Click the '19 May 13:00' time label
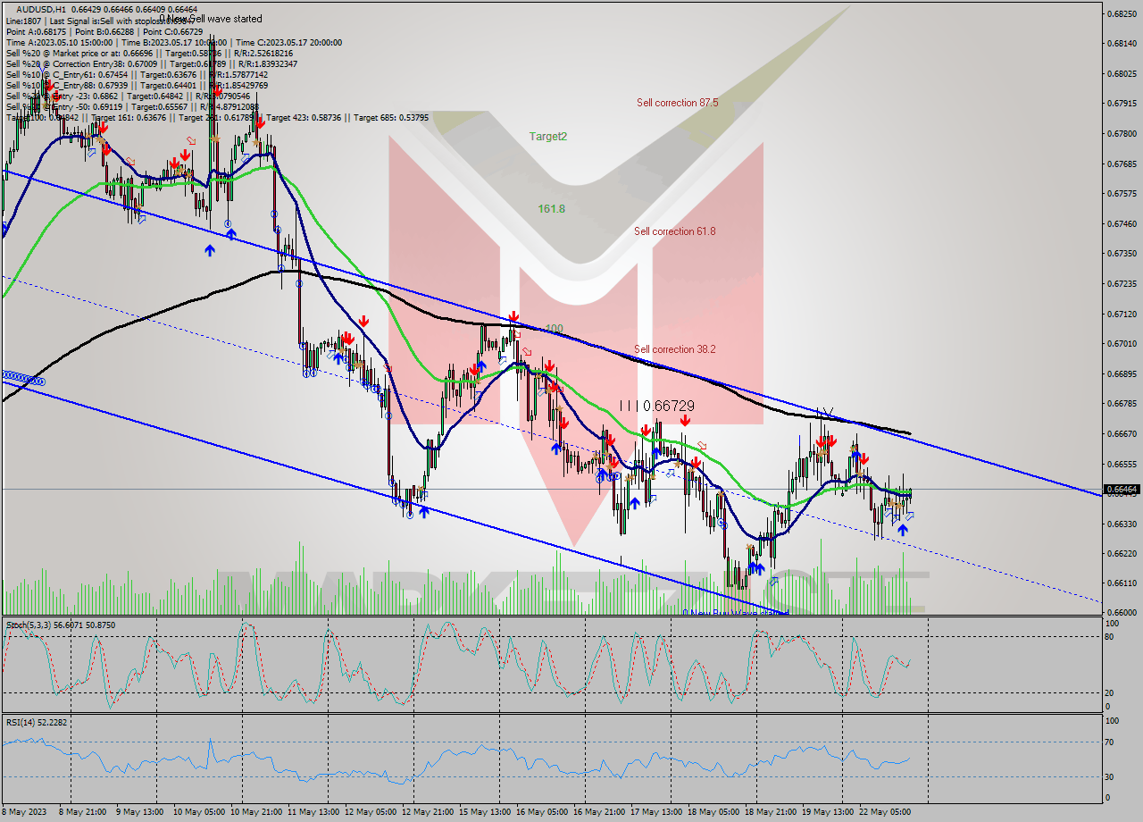This screenshot has width=1143, height=822. click(x=827, y=812)
